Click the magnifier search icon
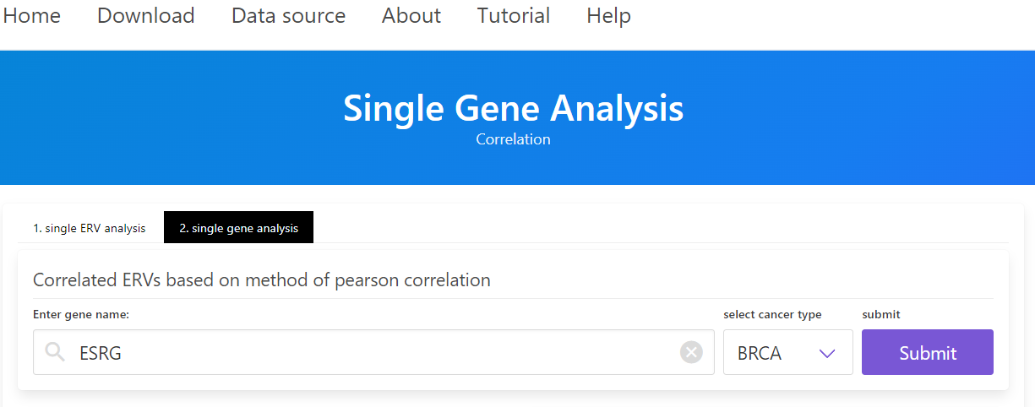 click(55, 352)
